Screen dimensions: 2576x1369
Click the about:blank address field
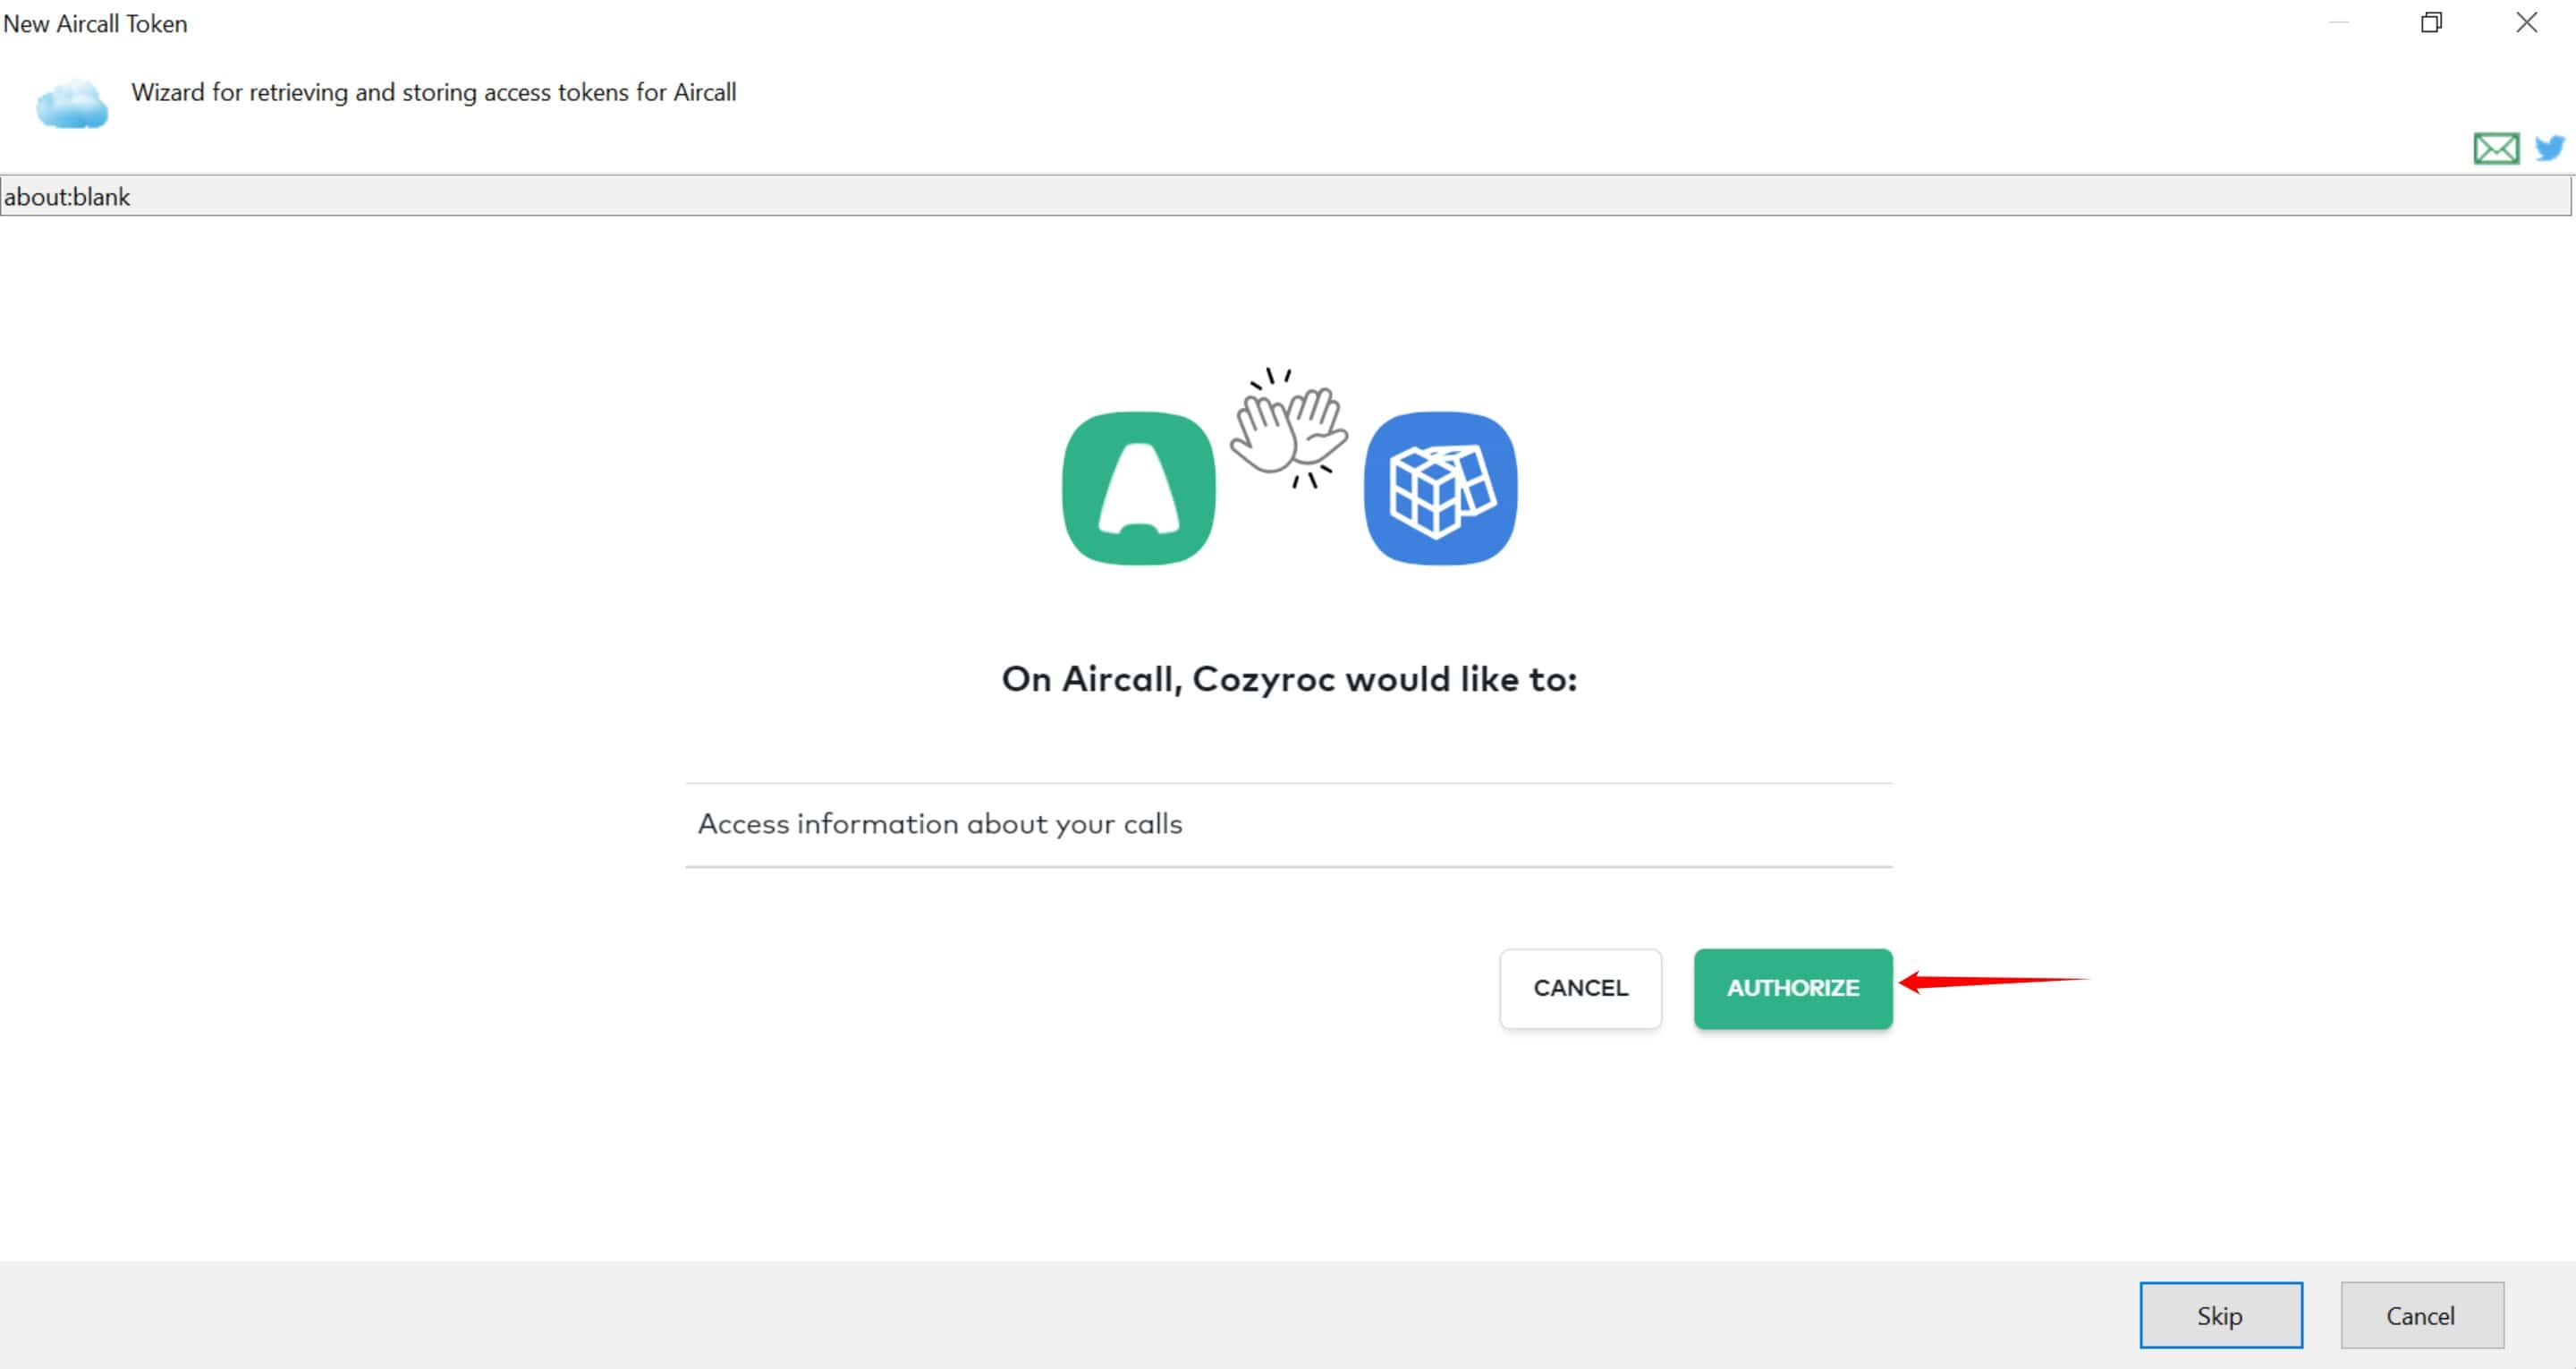click(1286, 196)
